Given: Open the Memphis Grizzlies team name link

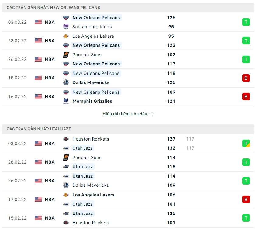Looking at the screenshot, I should [92, 101].
